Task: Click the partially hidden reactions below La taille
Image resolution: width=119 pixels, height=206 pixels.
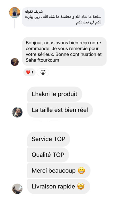Action: (x=46, y=121)
